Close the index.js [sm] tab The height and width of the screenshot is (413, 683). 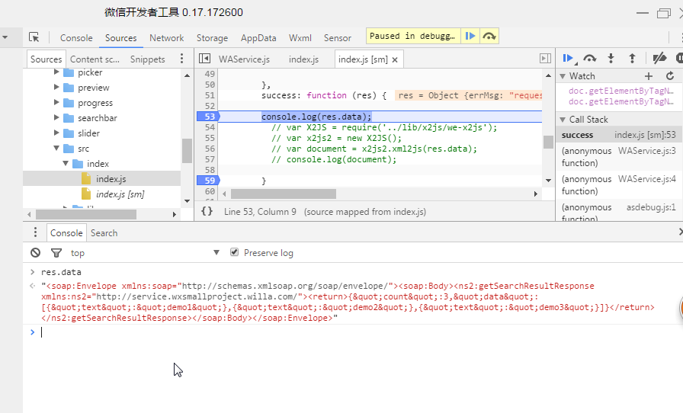pyautogui.click(x=395, y=59)
